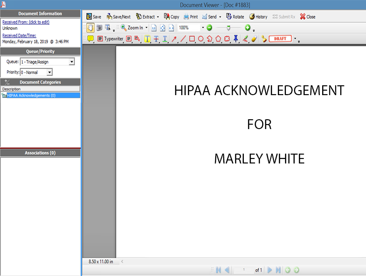The height and width of the screenshot is (276, 366).
Task: Click the Received Date/Time link
Action: coord(19,35)
